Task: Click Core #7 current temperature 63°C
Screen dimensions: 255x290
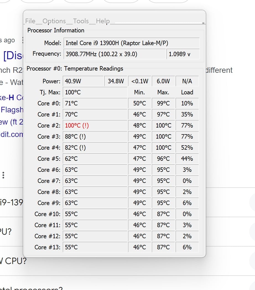Action: click(95, 181)
